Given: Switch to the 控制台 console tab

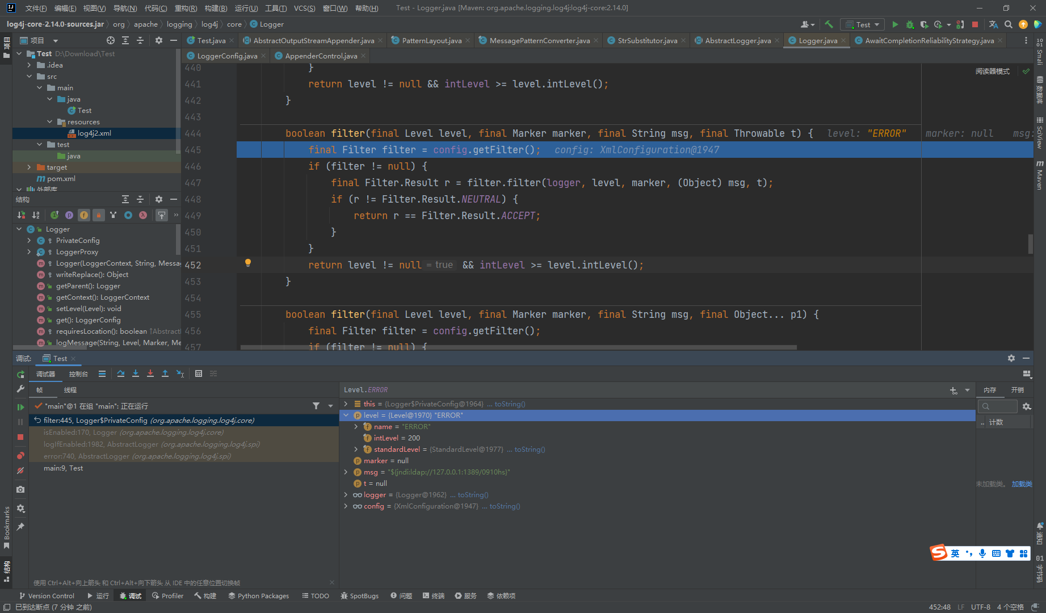Looking at the screenshot, I should click(78, 374).
